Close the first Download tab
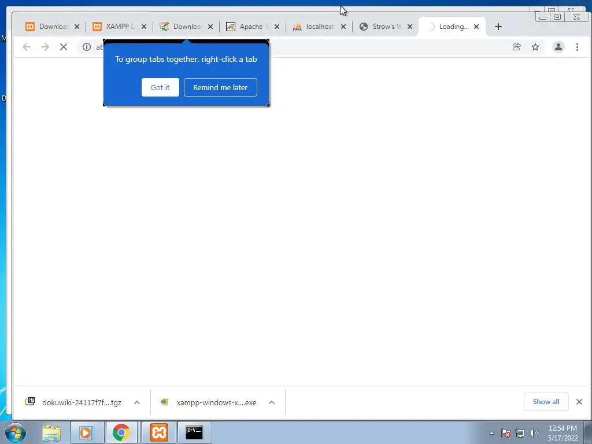The image size is (592, 444). (77, 27)
